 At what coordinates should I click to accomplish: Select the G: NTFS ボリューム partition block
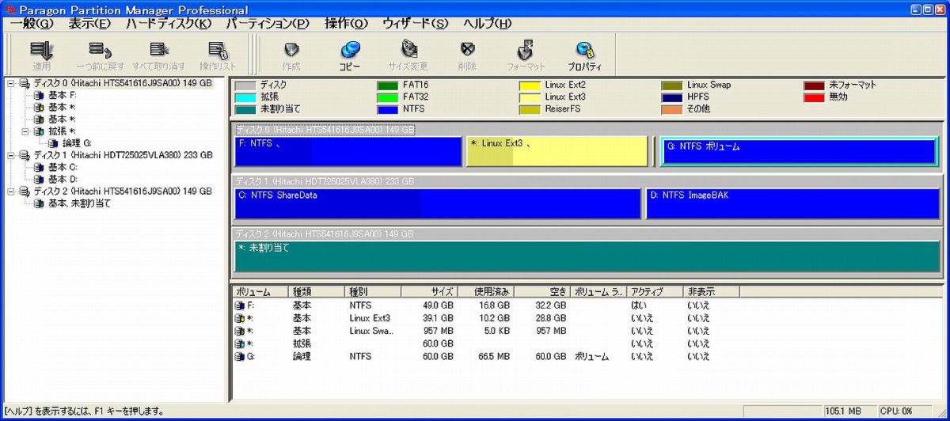pos(800,152)
